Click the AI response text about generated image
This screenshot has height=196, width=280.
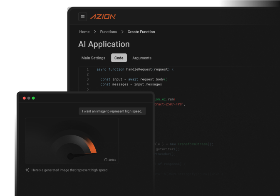(70, 170)
